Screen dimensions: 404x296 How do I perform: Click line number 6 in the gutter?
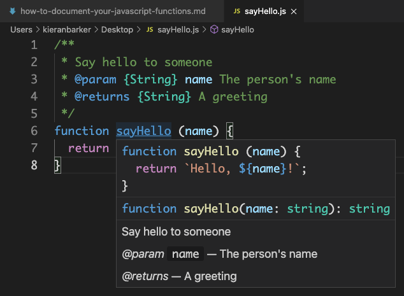pos(34,130)
